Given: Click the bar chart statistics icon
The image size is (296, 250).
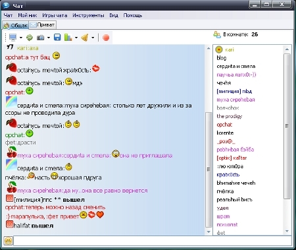Looking at the screenshot, I should (68, 38).
